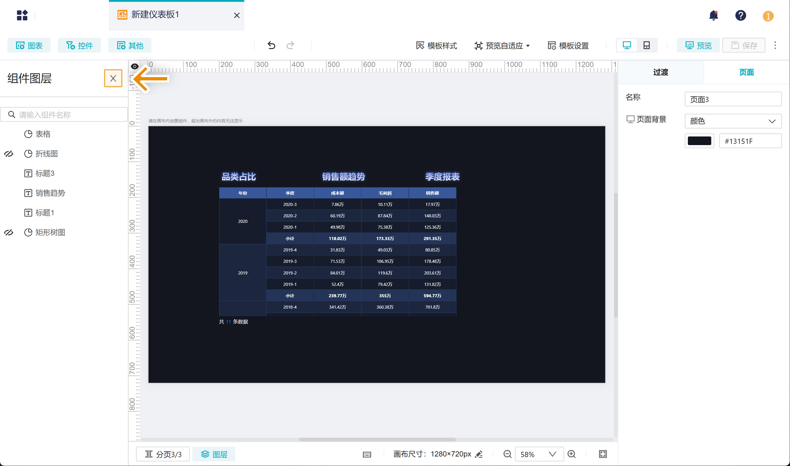This screenshot has height=466, width=790.
Task: Show the hidden 矩形树图 layer
Action: click(9, 232)
